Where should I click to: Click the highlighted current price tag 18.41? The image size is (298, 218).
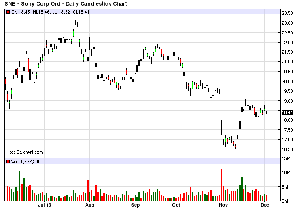tap(287, 112)
